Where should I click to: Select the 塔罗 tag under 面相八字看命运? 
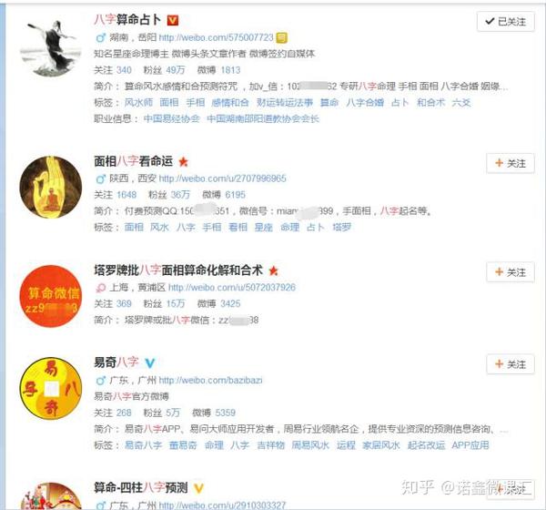click(x=341, y=228)
